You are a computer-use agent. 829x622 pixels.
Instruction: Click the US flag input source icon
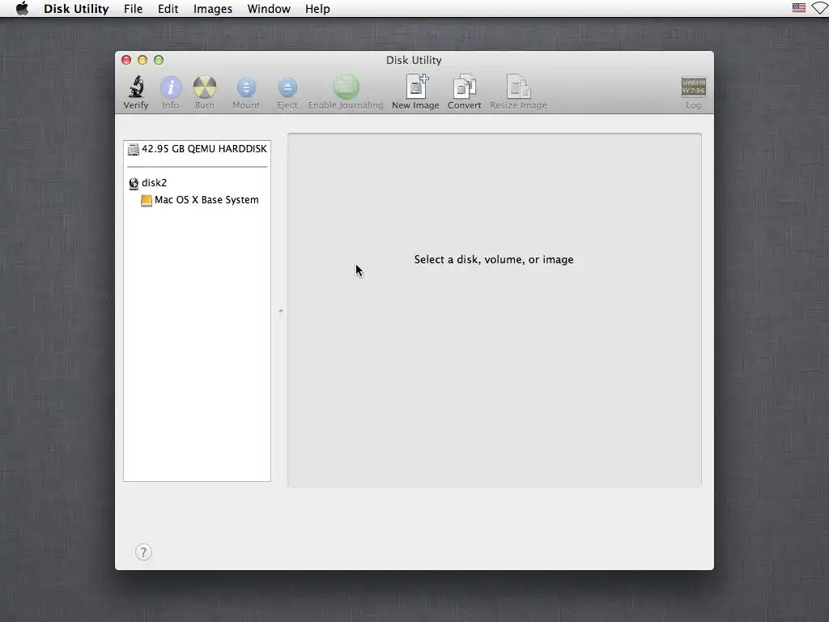pyautogui.click(x=799, y=8)
